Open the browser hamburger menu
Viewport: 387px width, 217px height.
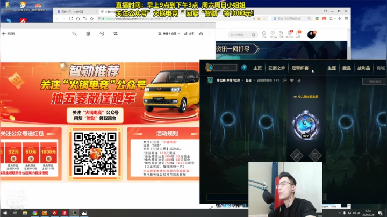point(347,19)
